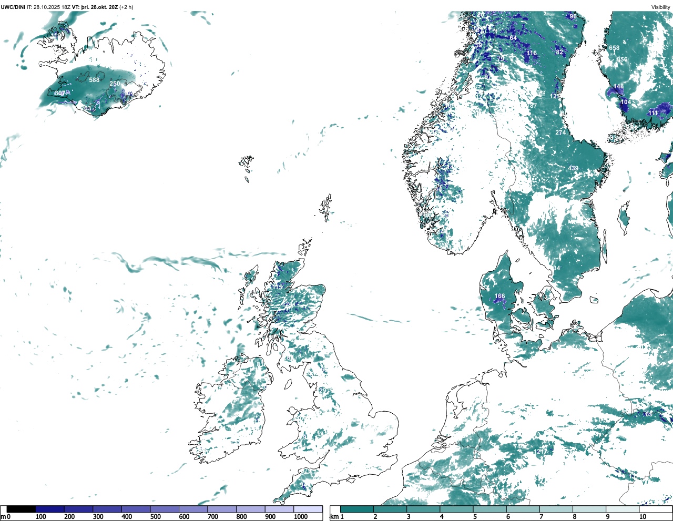
Task: Pick the 400–500 m legend swatch
Action: 136,509
